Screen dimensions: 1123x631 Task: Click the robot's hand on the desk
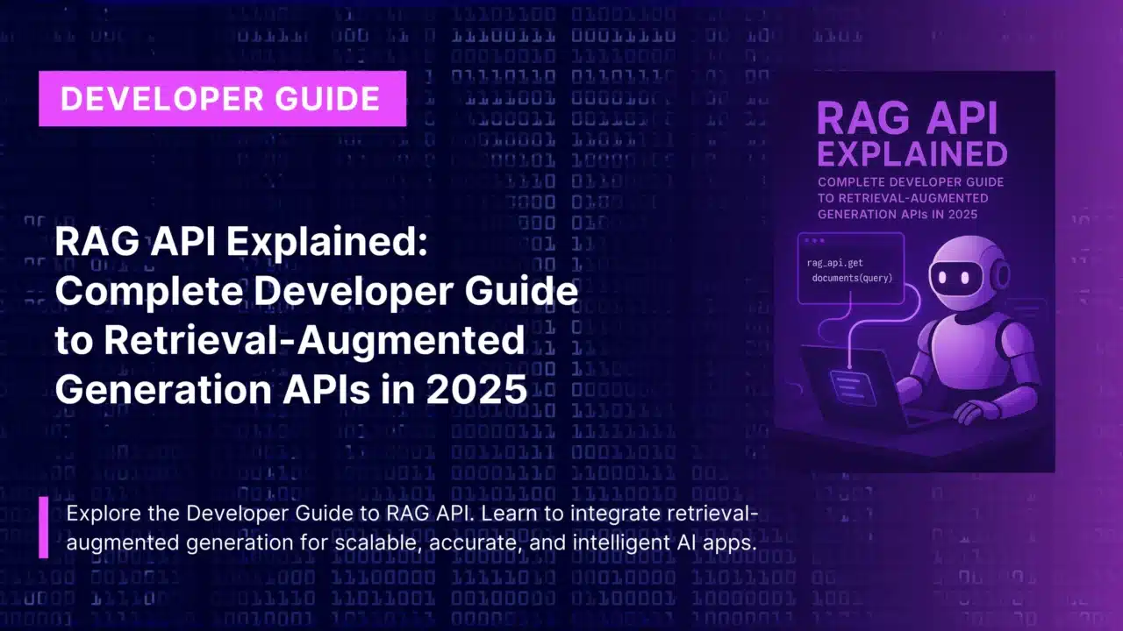click(x=976, y=411)
